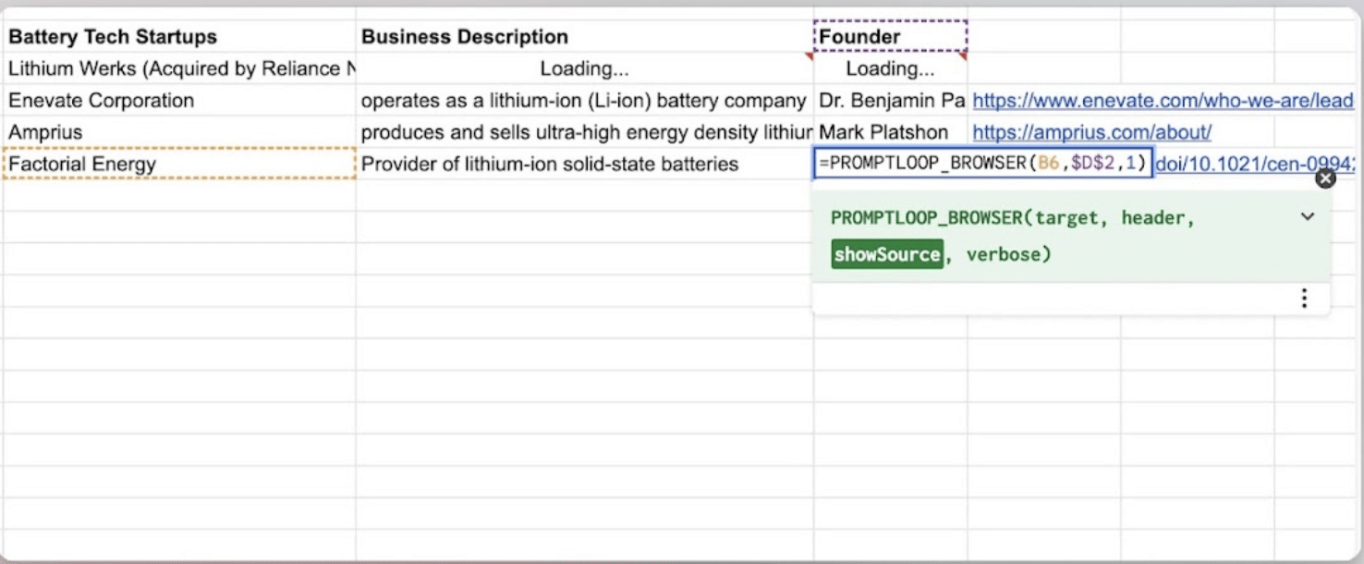Click the highlighted showSource parameter
Image resolution: width=1364 pixels, height=564 pixels.
click(x=886, y=253)
